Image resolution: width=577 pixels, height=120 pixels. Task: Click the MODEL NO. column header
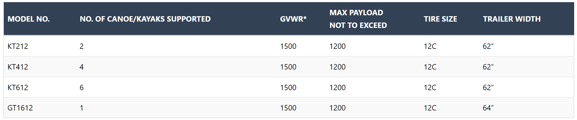(29, 19)
